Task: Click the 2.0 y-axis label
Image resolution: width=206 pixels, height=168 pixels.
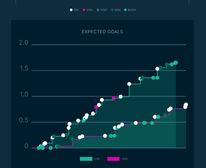Action: [x=24, y=43]
